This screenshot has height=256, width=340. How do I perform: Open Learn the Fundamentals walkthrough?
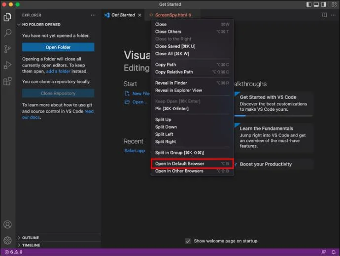pyautogui.click(x=273, y=138)
